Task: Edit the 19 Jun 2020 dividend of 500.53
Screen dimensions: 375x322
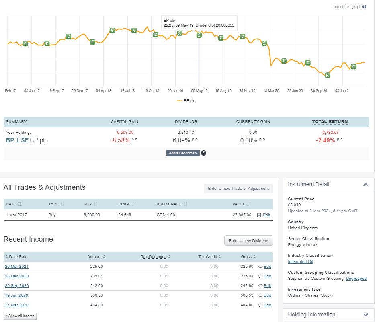Action: coord(267,295)
